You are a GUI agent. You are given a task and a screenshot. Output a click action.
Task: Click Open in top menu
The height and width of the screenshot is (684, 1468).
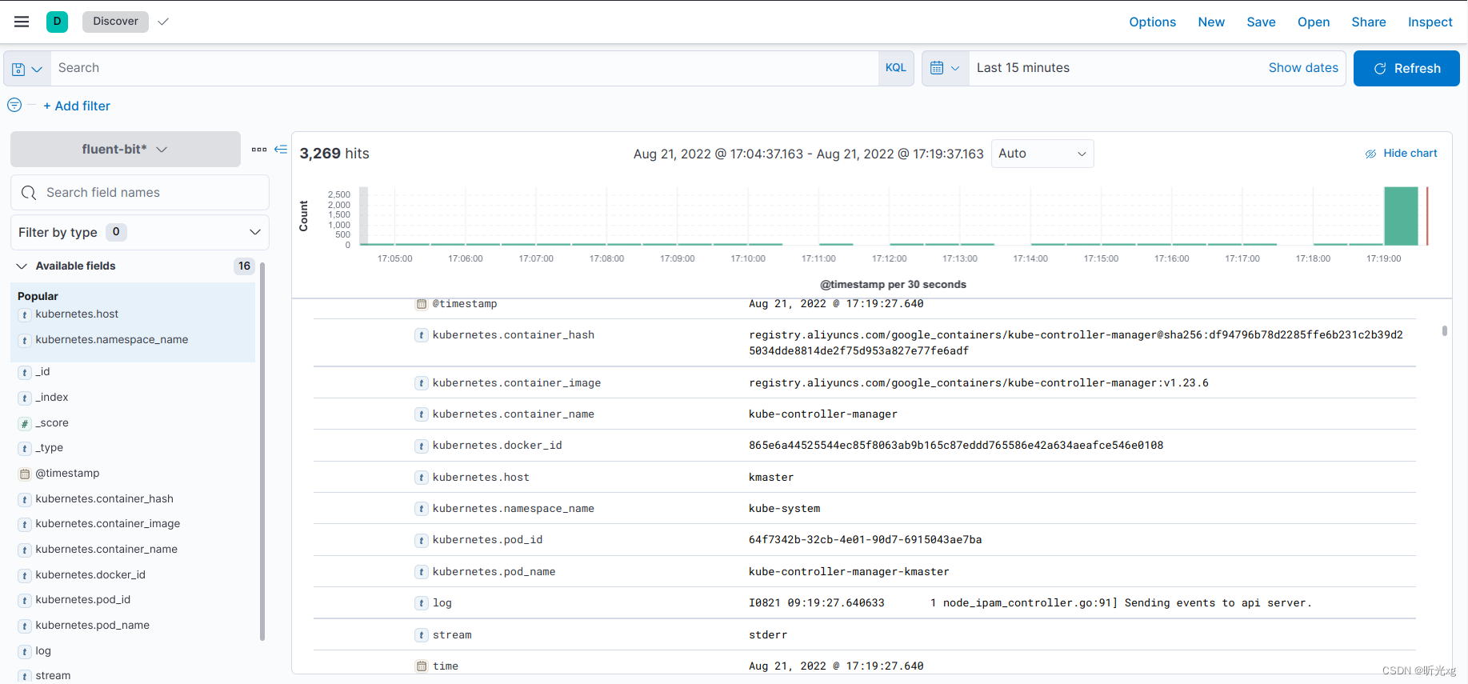[x=1314, y=22]
